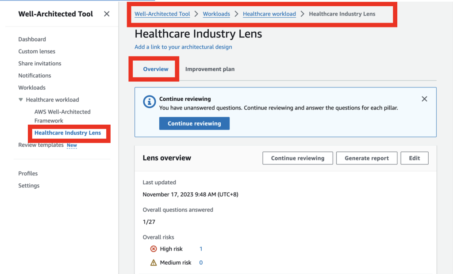Image resolution: width=453 pixels, height=274 pixels.
Task: Open Profiles in the sidebar
Action: (28, 174)
